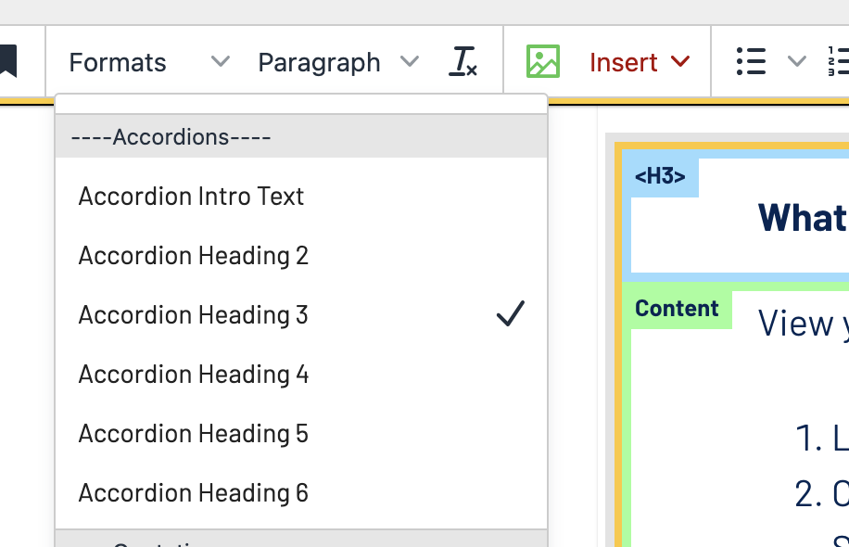Click the bookmark anchor icon in toolbar

click(x=8, y=62)
